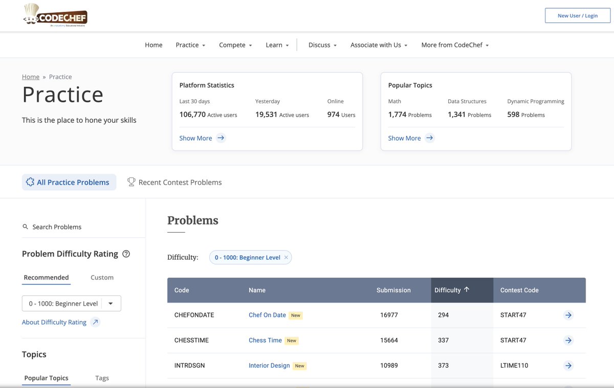The height and width of the screenshot is (388, 614).
Task: Click the search magnifier icon
Action: pyautogui.click(x=26, y=226)
